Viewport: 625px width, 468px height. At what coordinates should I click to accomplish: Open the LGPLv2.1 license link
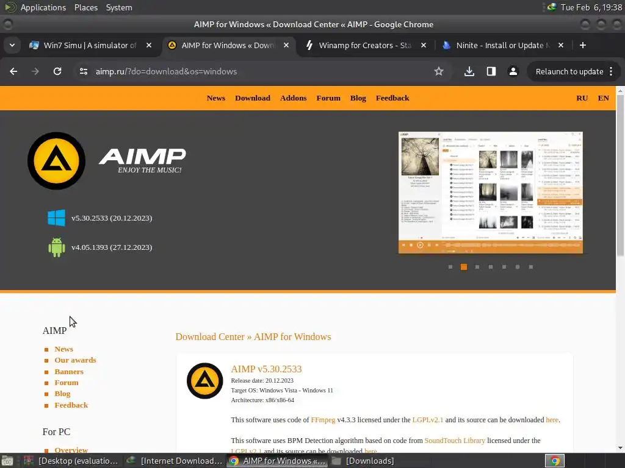tap(428, 420)
